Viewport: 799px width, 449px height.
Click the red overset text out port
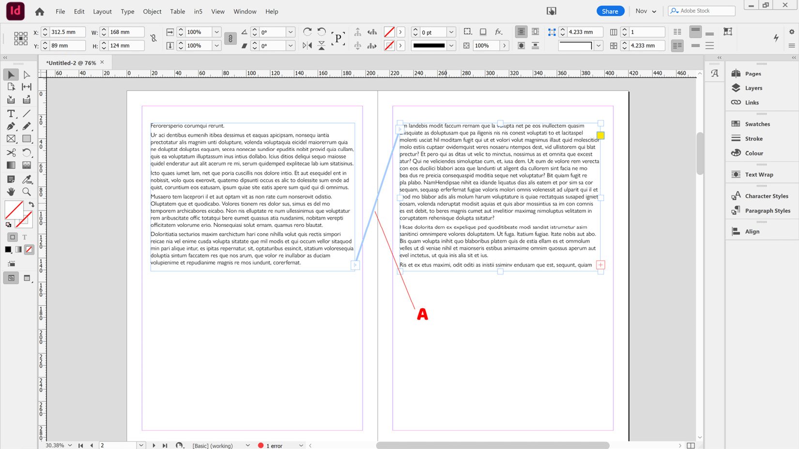(x=600, y=265)
